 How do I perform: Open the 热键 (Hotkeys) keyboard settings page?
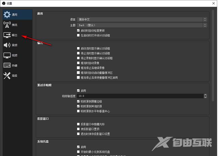click(17, 65)
